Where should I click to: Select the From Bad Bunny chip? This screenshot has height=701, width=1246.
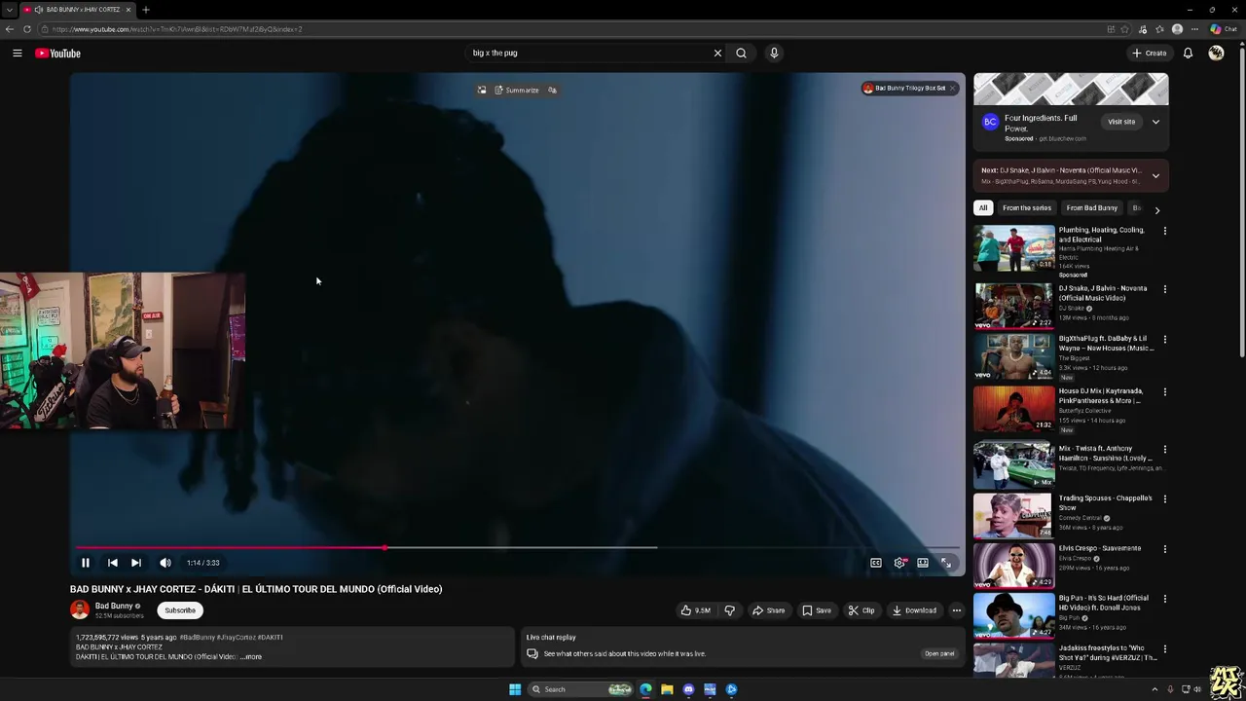[x=1091, y=207]
